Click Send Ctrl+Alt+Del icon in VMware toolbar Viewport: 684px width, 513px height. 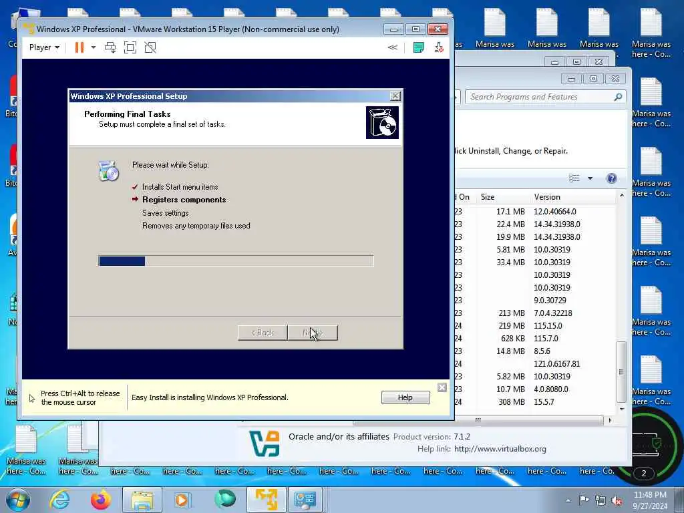tap(110, 47)
